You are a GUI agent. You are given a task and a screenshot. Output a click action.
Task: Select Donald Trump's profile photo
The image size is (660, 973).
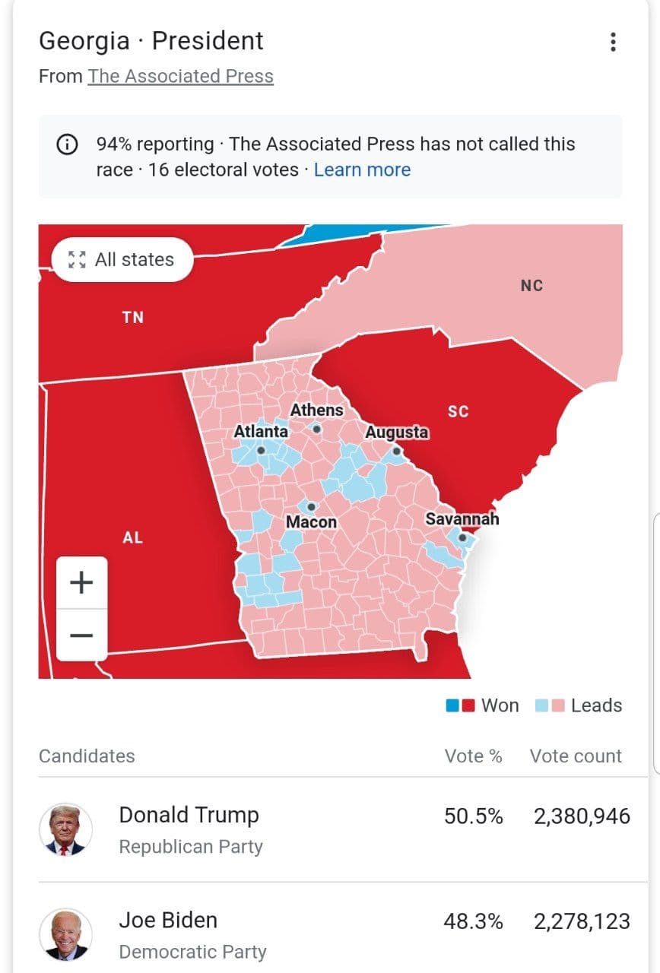click(x=65, y=829)
